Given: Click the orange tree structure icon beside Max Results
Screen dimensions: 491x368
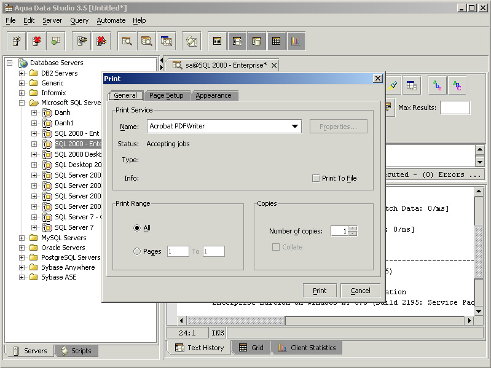Looking at the screenshot, I should pyautogui.click(x=389, y=108).
